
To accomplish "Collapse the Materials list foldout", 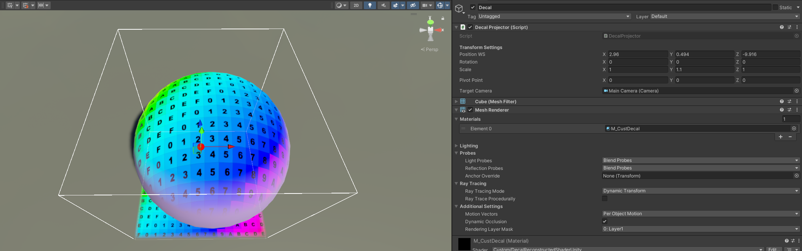I will (456, 119).
